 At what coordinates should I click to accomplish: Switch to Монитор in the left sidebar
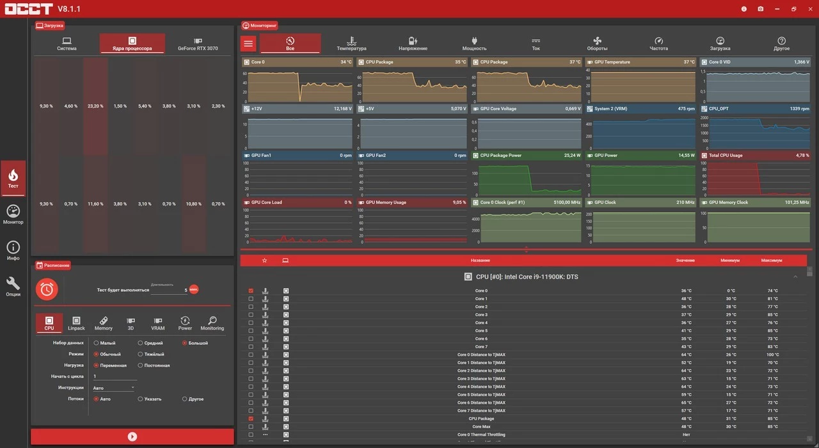point(13,214)
